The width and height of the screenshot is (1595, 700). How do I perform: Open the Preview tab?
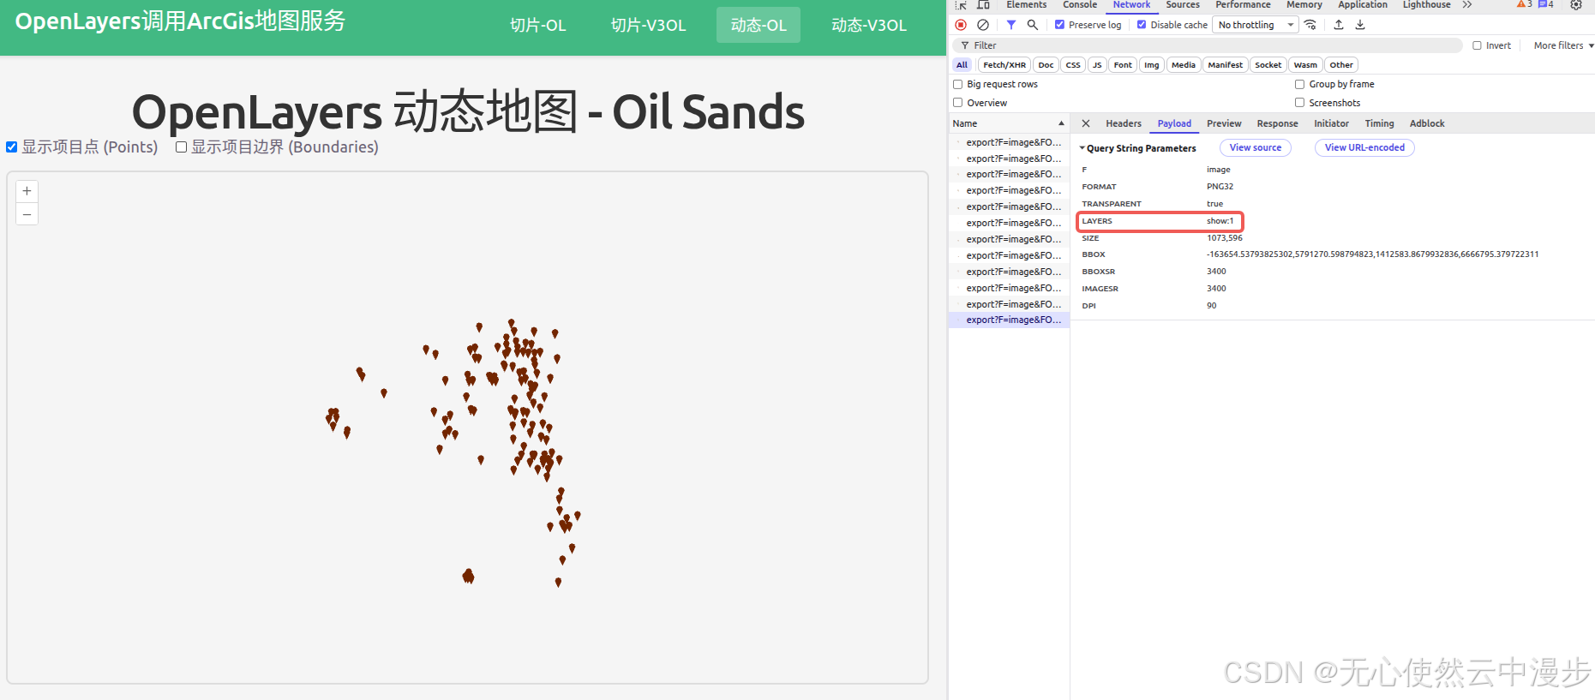coord(1224,123)
